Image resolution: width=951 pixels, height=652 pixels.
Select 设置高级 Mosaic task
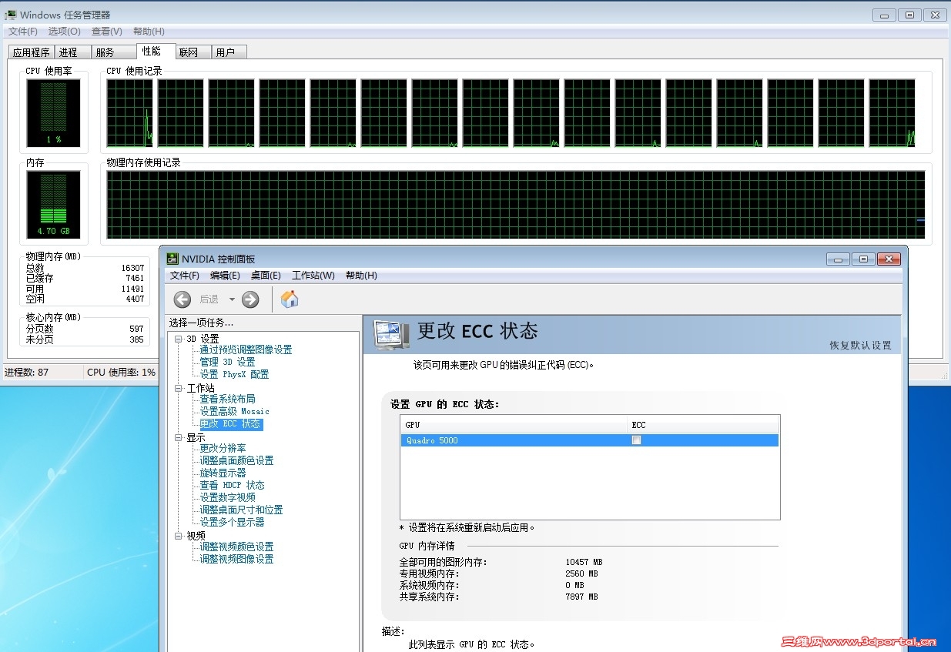coord(234,411)
